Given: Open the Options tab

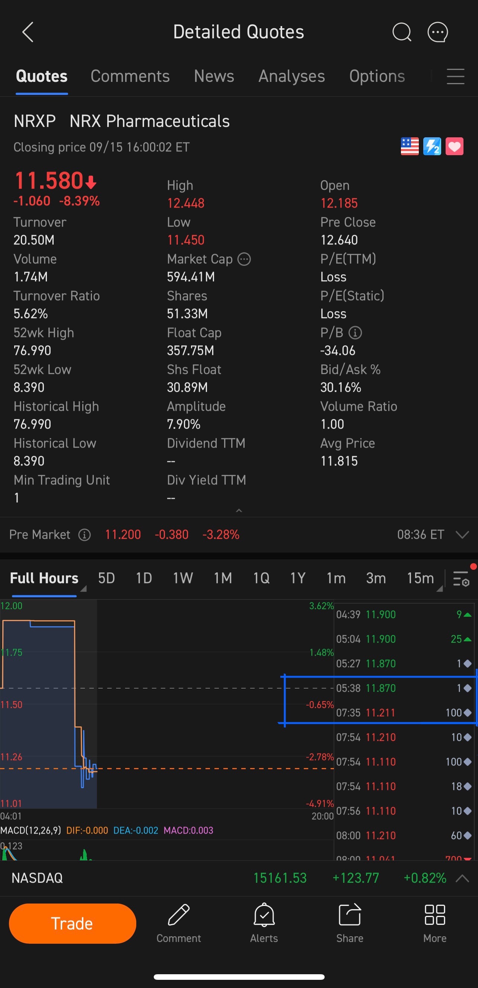Looking at the screenshot, I should click(x=377, y=76).
